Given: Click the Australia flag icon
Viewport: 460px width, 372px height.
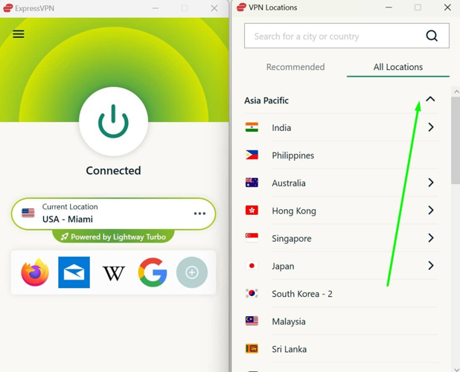Looking at the screenshot, I should pyautogui.click(x=252, y=182).
